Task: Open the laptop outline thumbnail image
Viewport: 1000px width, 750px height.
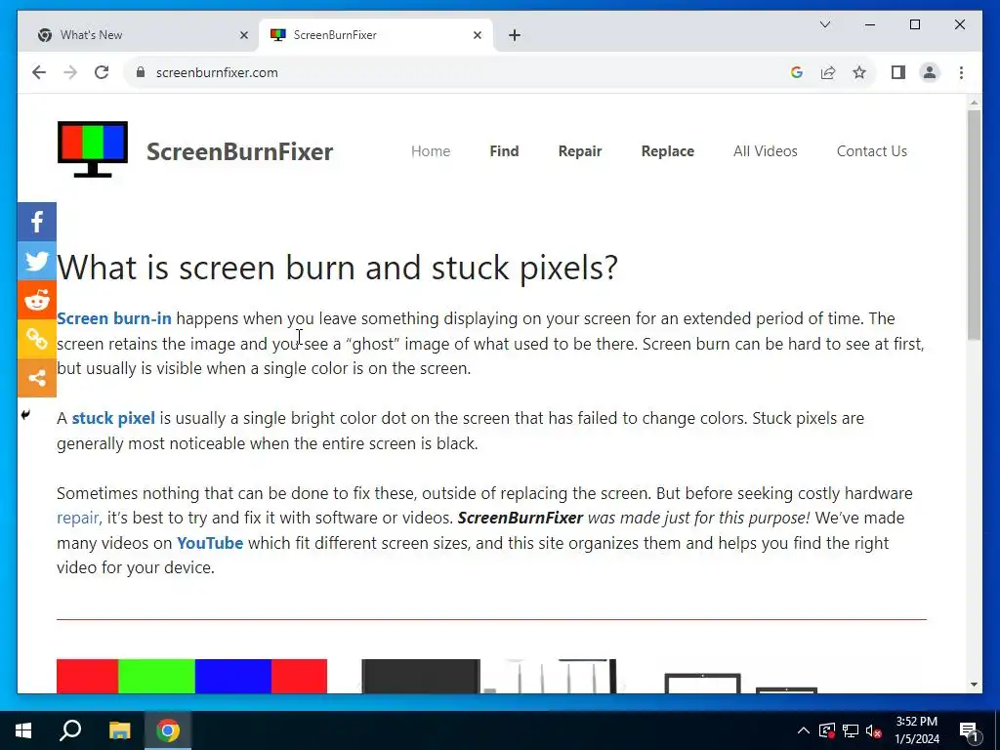Action: [x=740, y=683]
